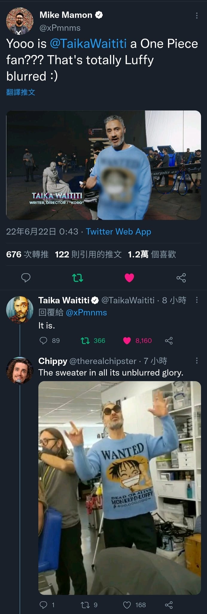The height and width of the screenshot is (614, 207).
Task: Tap the share icon on Taika Waititi's reply
Action: [169, 341]
